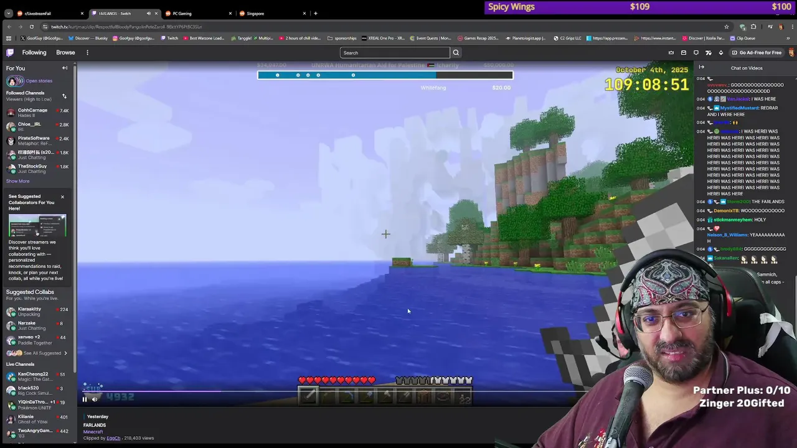
Task: Open the Twitch notifications inbox icon
Action: click(684, 53)
